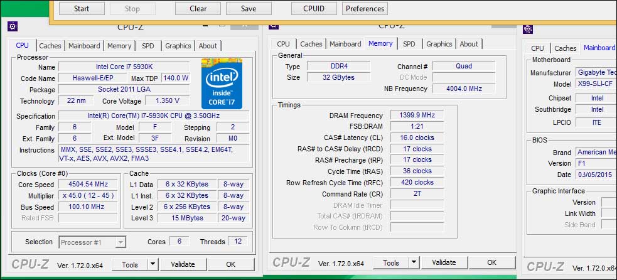The width and height of the screenshot is (617, 280).
Task: Open About tab in middle window
Action: tap(469, 44)
